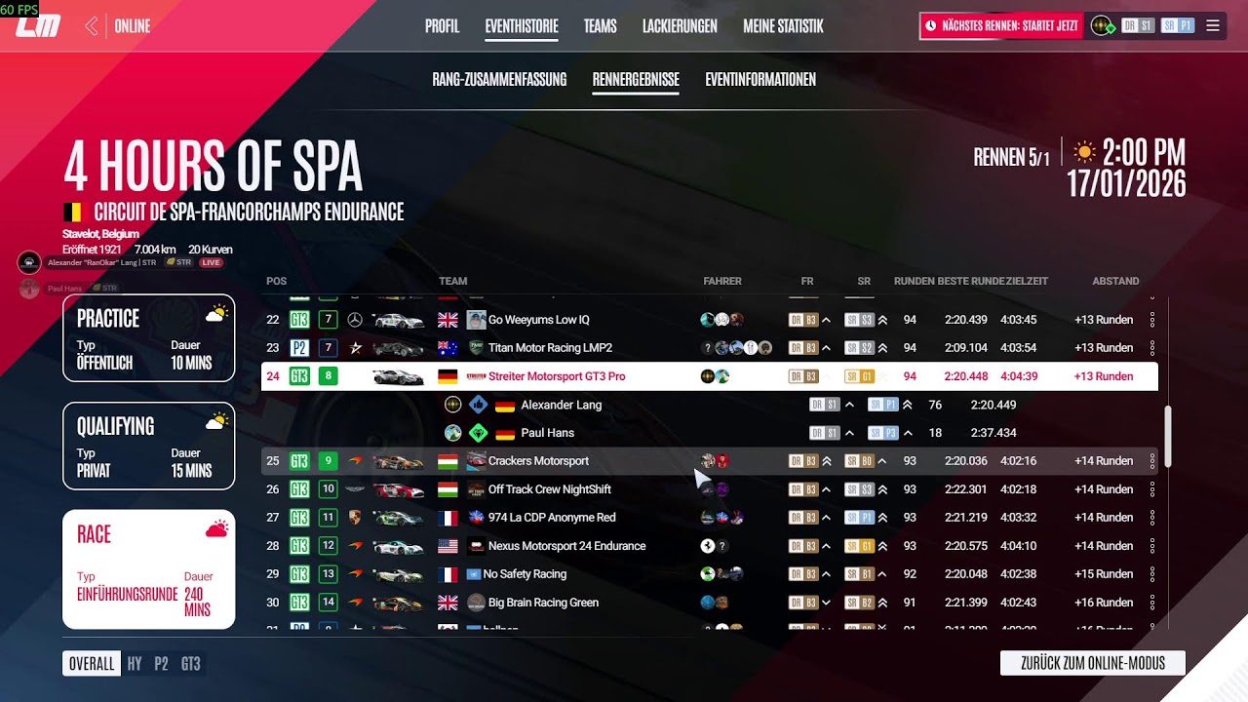The width and height of the screenshot is (1248, 702).
Task: Click the top-bar DR S1 rating badge
Action: 1138,26
